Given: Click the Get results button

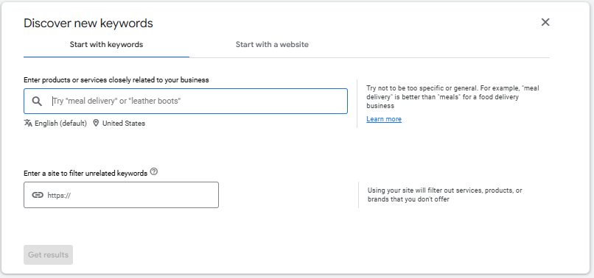Looking at the screenshot, I should point(48,255).
